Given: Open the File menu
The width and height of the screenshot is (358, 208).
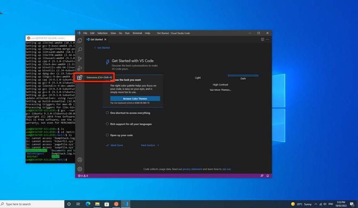Looking at the screenshot, I should click(x=85, y=33).
